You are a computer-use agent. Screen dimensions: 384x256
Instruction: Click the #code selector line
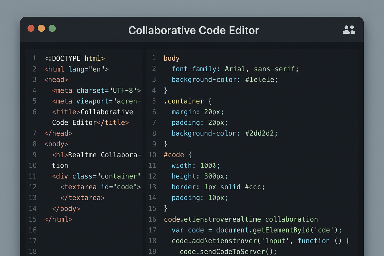click(174, 155)
